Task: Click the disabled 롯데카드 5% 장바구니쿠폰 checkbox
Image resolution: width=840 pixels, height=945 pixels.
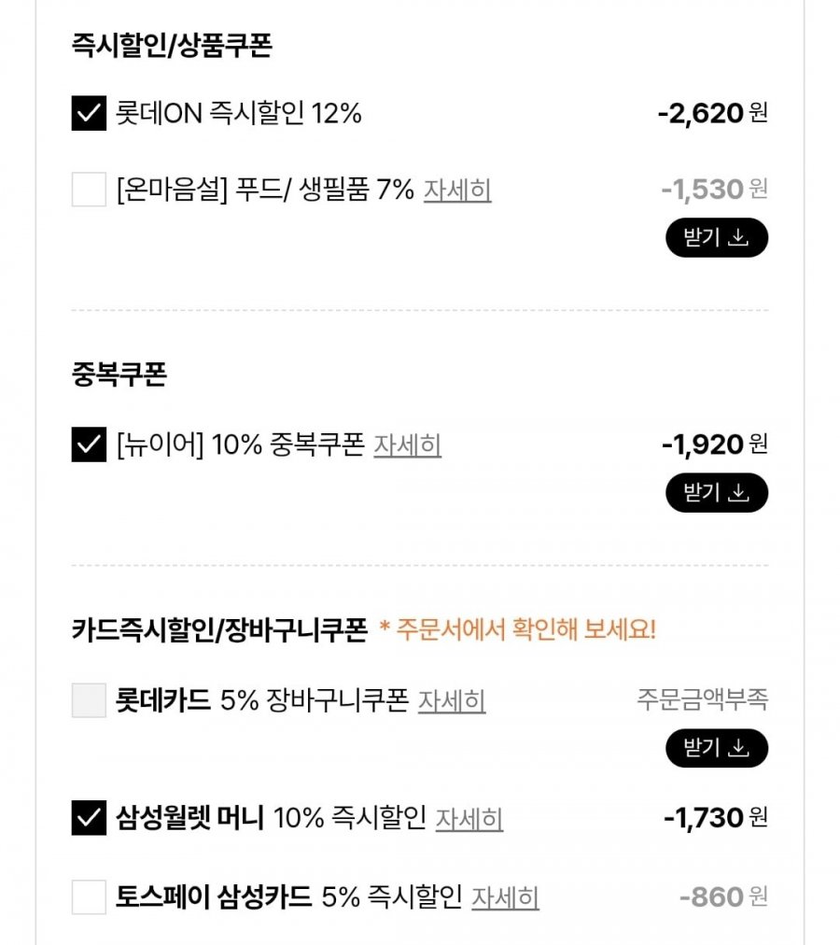Action: pos(89,700)
